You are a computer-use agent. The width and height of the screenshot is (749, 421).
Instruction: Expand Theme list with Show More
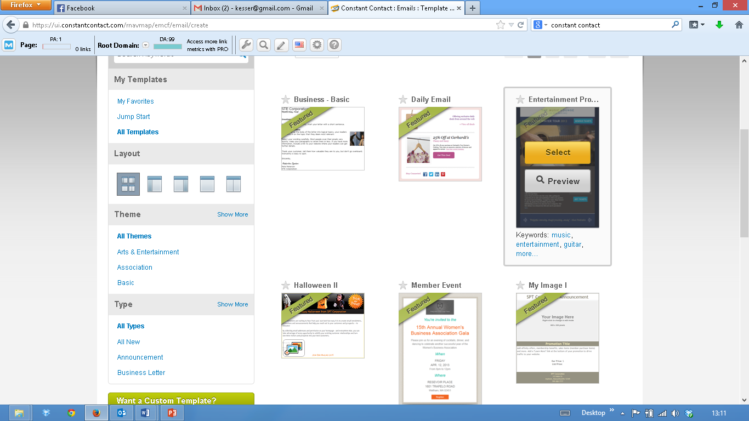pos(232,214)
